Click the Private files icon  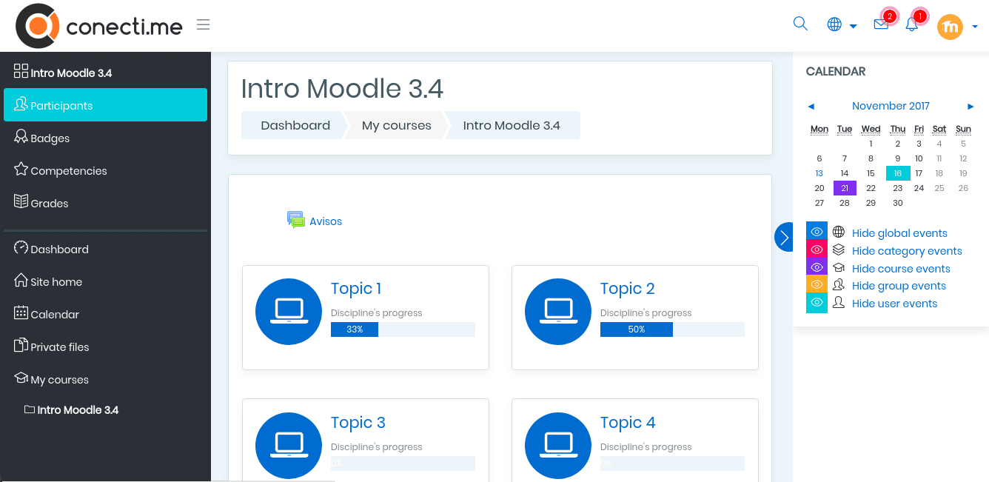pos(21,346)
